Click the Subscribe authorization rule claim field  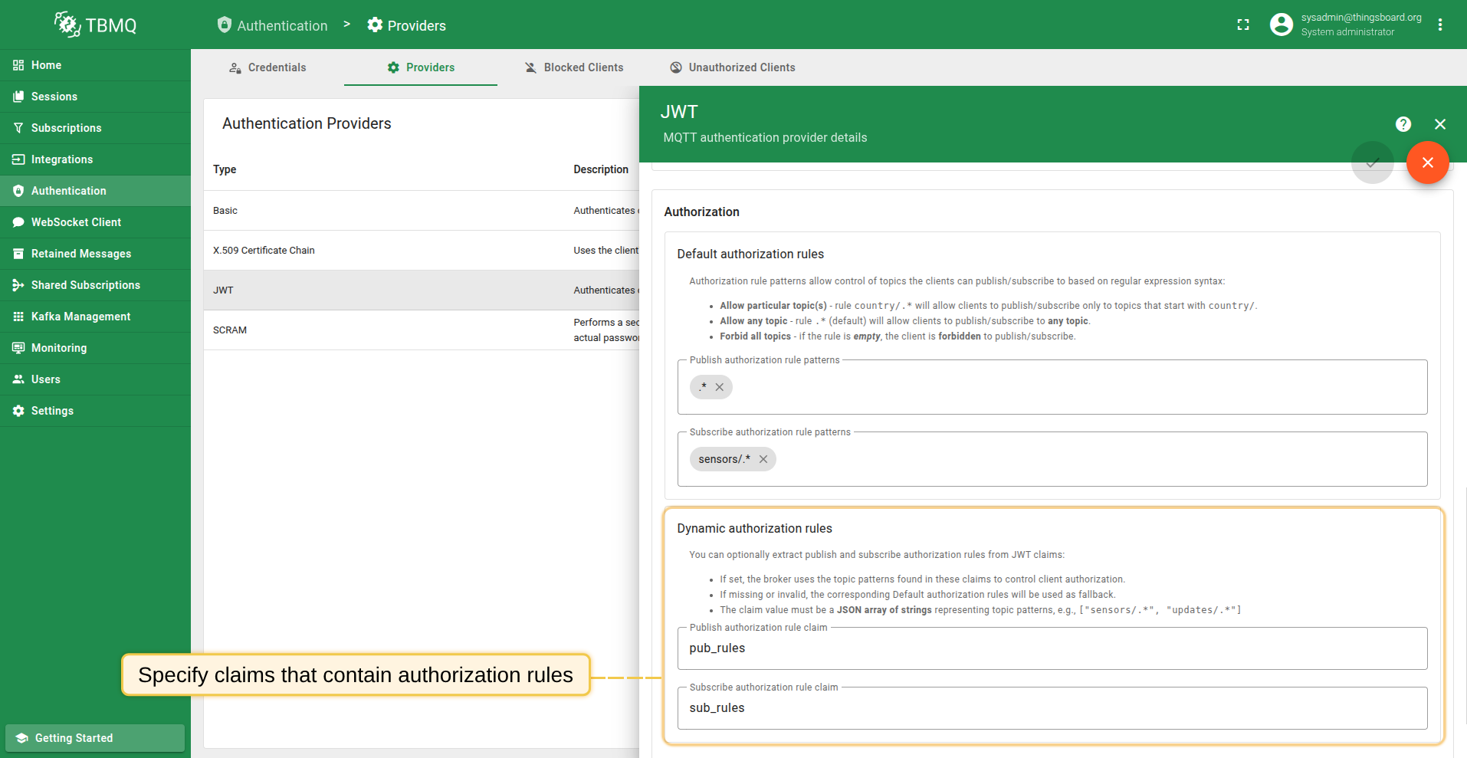point(1052,708)
